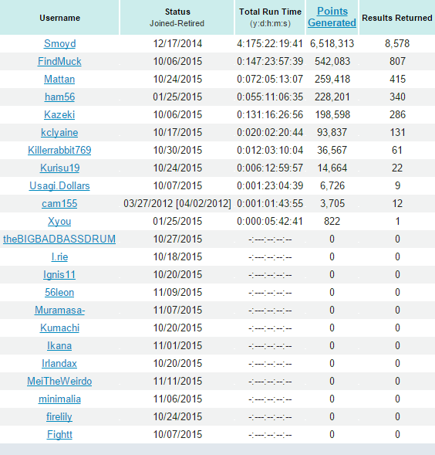Open the Fightt member link

(59, 435)
